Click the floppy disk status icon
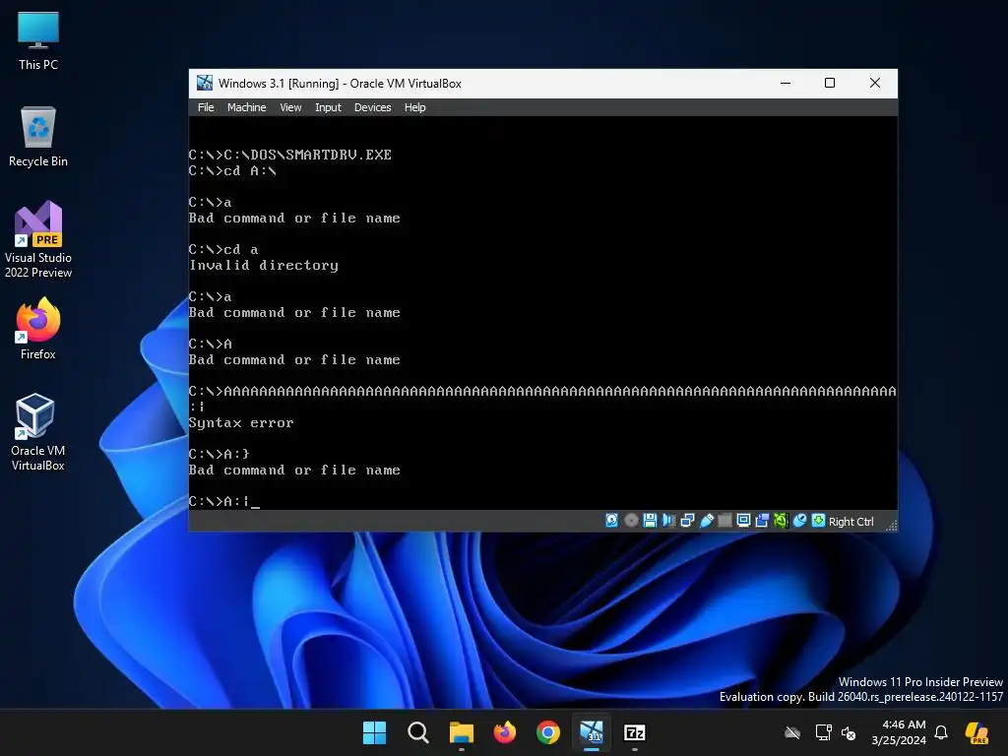Viewport: 1008px width, 756px height. pos(650,521)
